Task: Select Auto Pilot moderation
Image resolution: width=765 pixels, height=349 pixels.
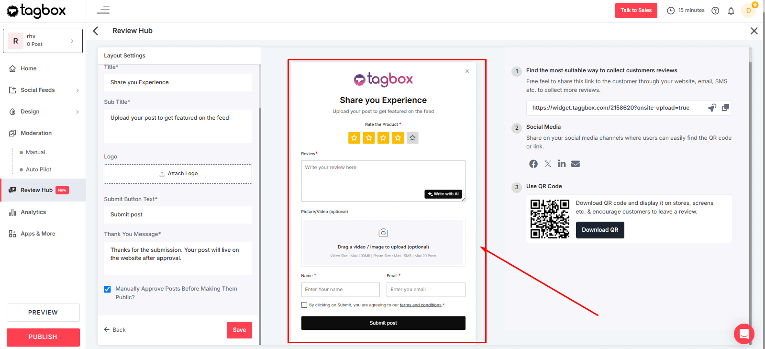Action: pyautogui.click(x=38, y=169)
